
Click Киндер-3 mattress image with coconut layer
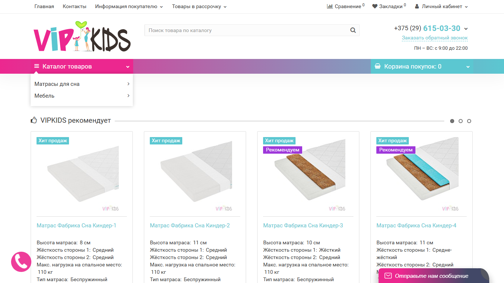[308, 174]
